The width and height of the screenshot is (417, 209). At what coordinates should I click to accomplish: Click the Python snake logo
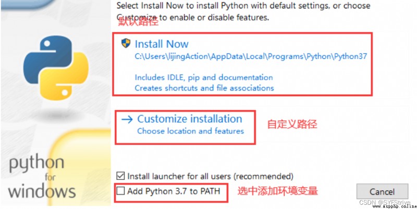[x=56, y=68]
